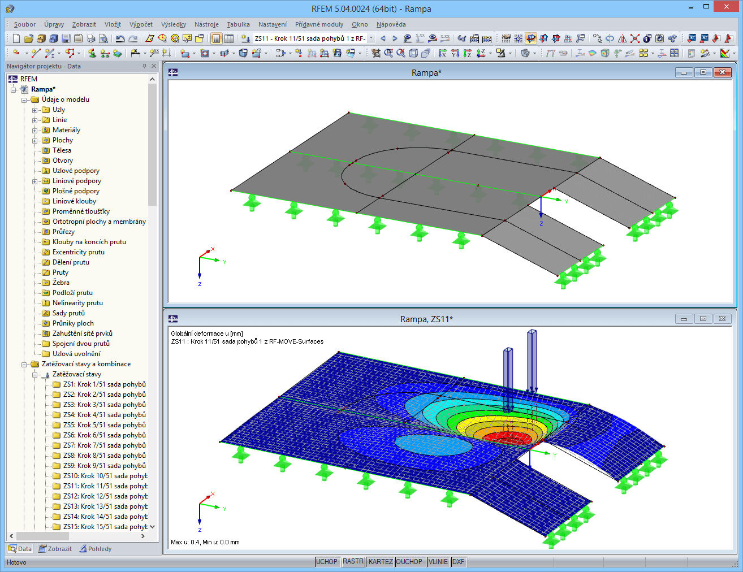Enable the UCHOP snap mode
Viewport: 743px width, 572px height.
(x=328, y=562)
